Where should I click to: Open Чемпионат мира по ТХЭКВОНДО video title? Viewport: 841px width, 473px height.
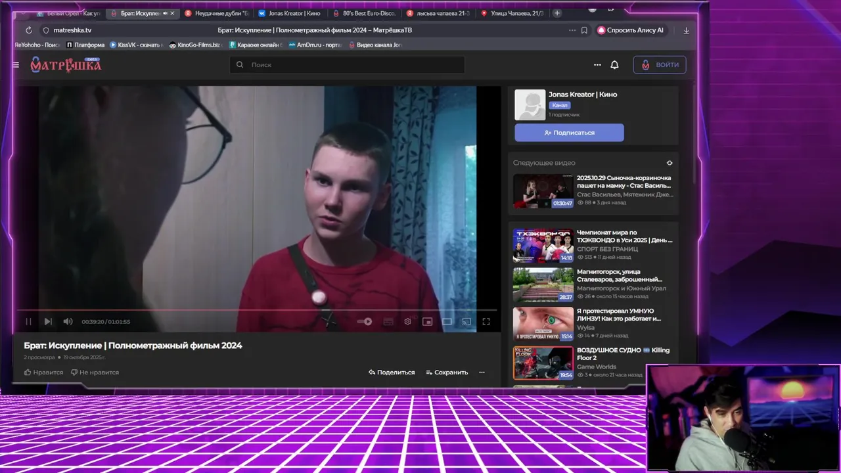[624, 236]
